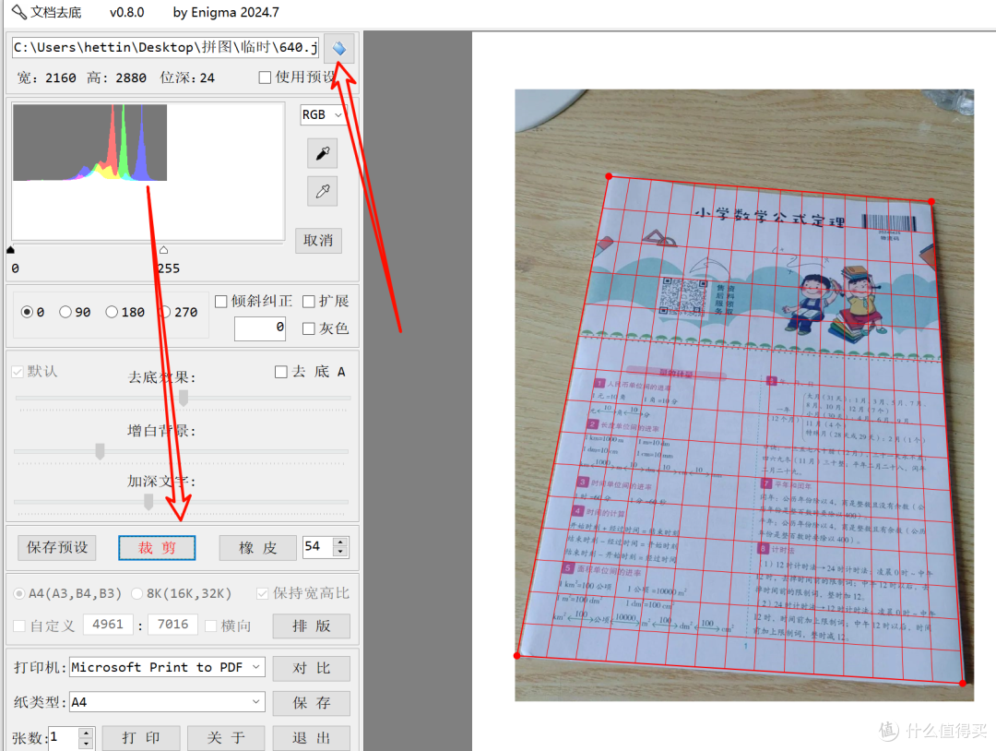The width and height of the screenshot is (996, 751).
Task: Click the black level marker under histogram
Action: [x=10, y=250]
